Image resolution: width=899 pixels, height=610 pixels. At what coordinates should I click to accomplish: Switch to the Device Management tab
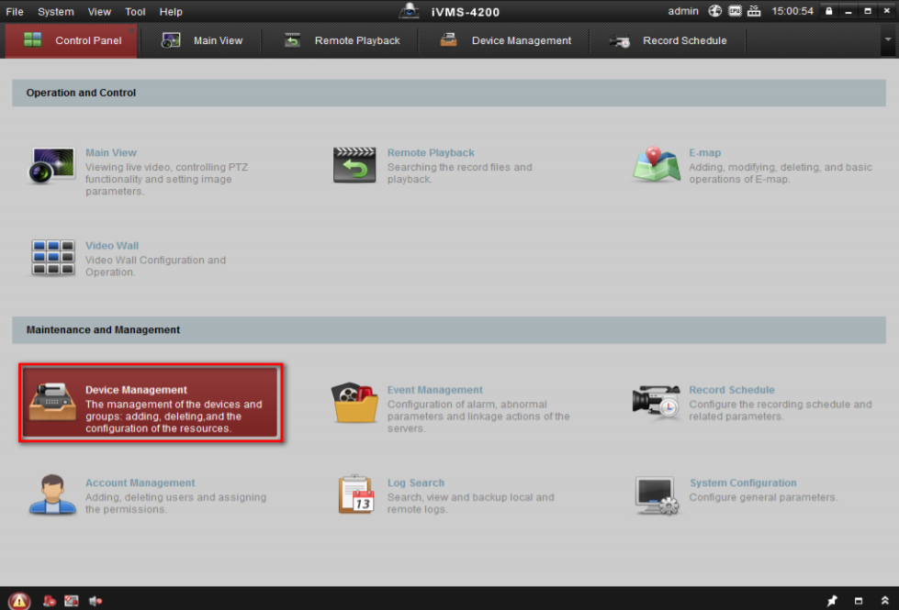click(505, 40)
